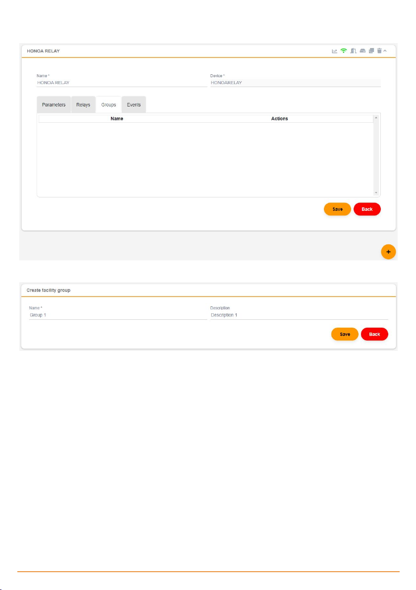Switch to the Parameters tab
This screenshot has height=590, width=416.
(x=54, y=104)
